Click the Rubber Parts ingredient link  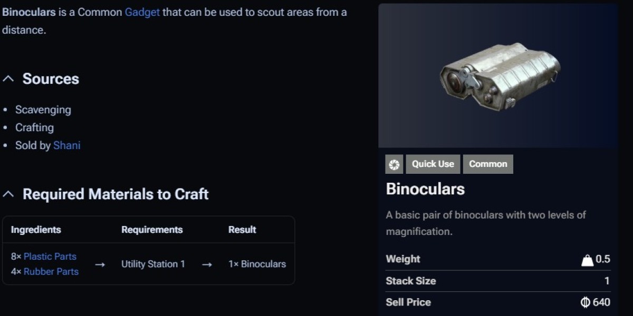pos(51,272)
